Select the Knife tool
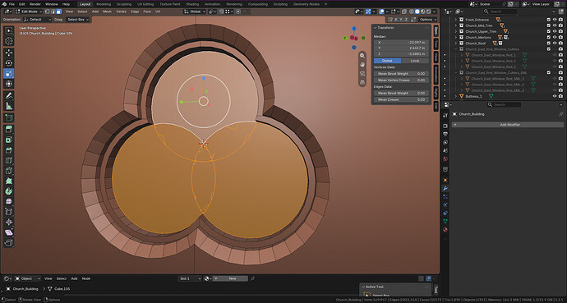Screen dimensions: 567x303 point(9,171)
